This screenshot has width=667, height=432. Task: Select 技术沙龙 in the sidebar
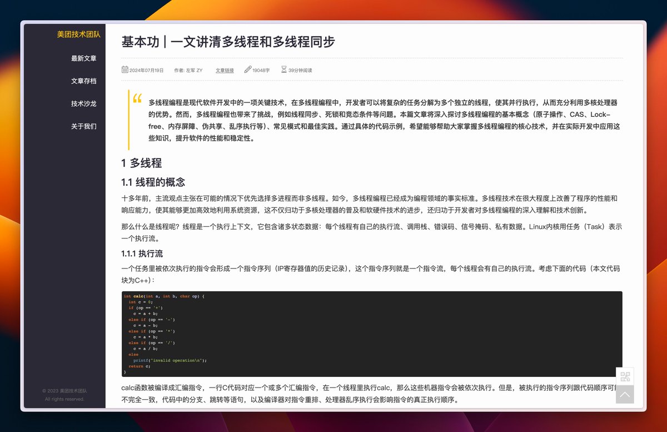coord(84,103)
